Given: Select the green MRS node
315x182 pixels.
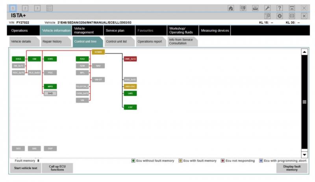Looking at the screenshot, I should pyautogui.click(x=50, y=87).
